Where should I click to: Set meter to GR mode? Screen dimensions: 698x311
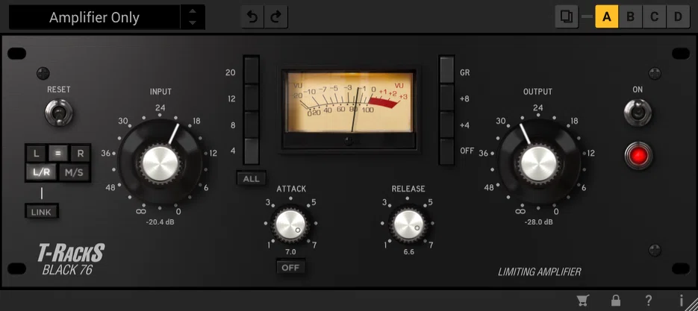coord(447,71)
